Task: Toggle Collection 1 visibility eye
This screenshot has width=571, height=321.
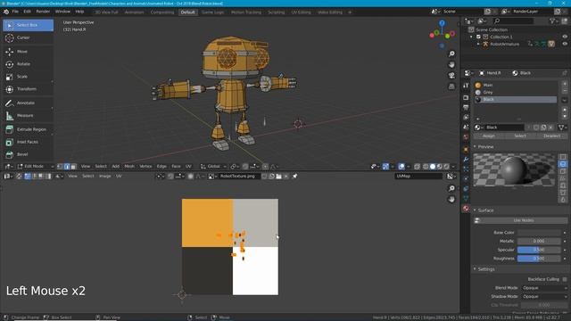Action: tap(565, 37)
